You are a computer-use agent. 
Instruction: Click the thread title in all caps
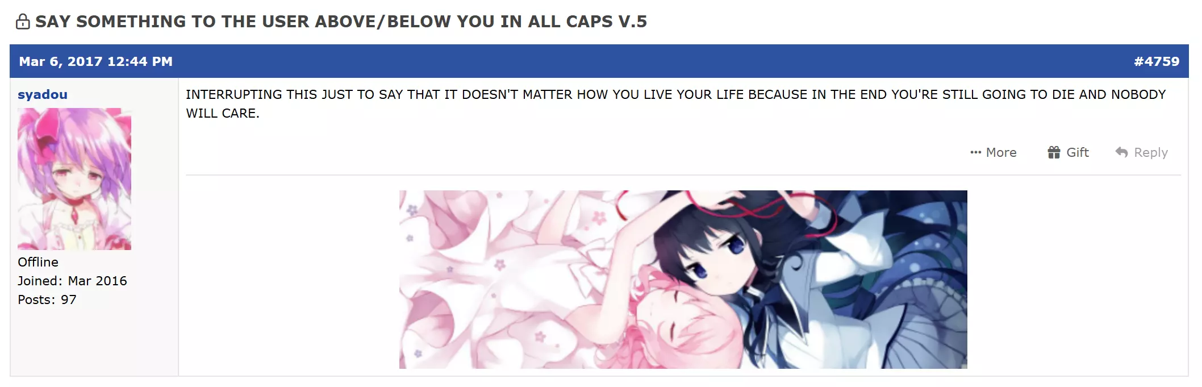click(x=341, y=22)
